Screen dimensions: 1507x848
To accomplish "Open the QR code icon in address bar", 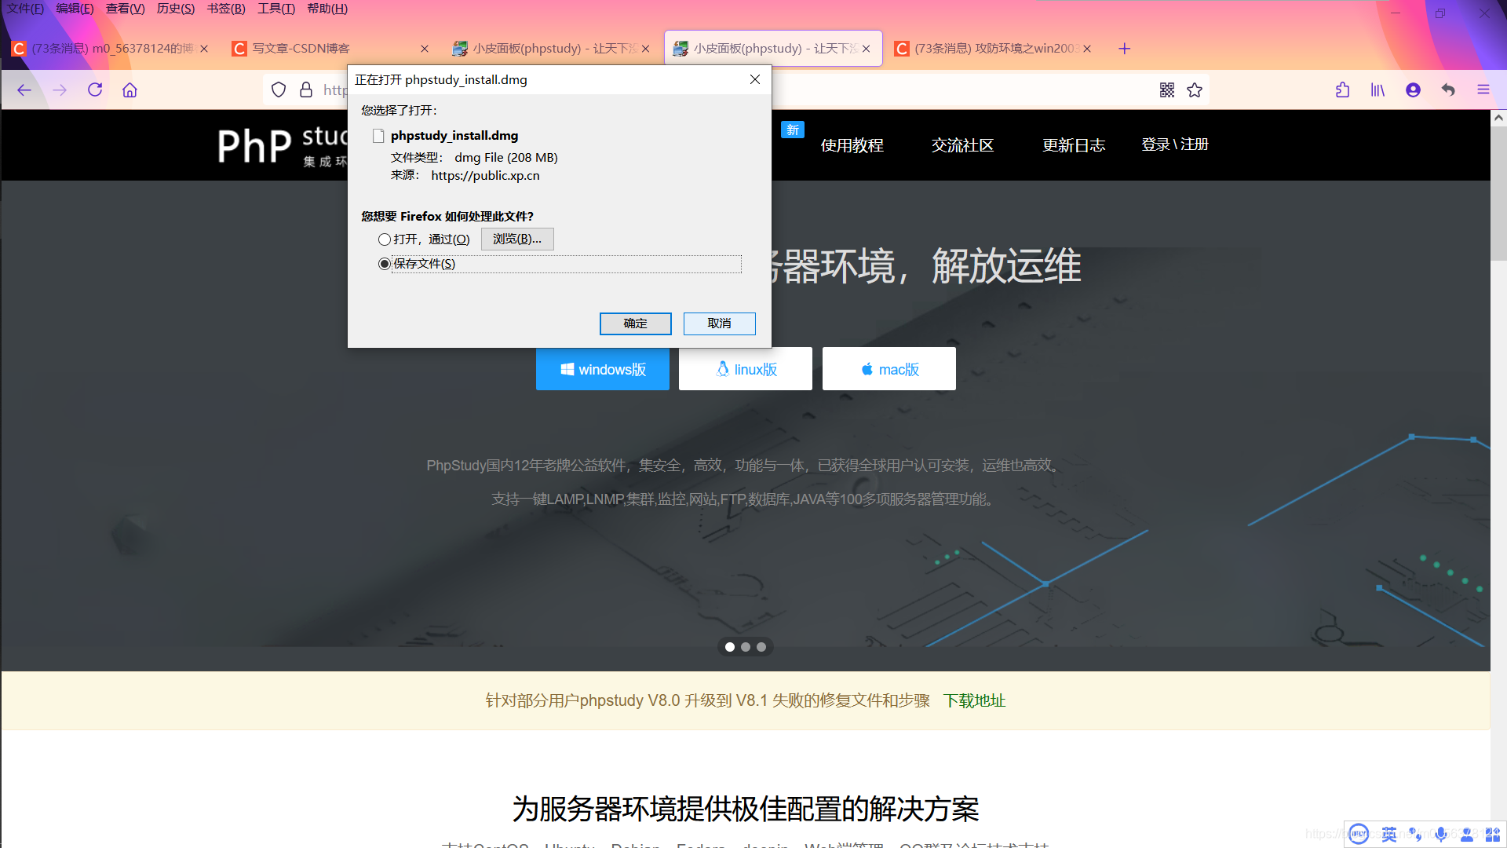I will point(1167,90).
